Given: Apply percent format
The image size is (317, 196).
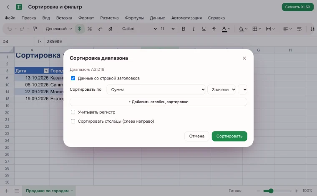Looking at the screenshot, I should coord(90,29).
